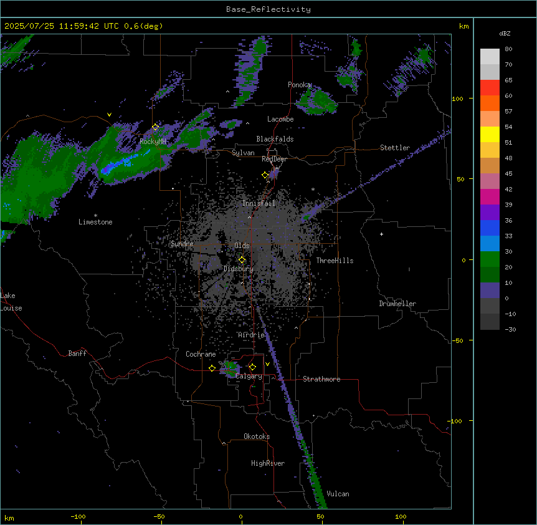The image size is (537, 525).
Task: Click the HighRiver label
Action: pos(268,463)
